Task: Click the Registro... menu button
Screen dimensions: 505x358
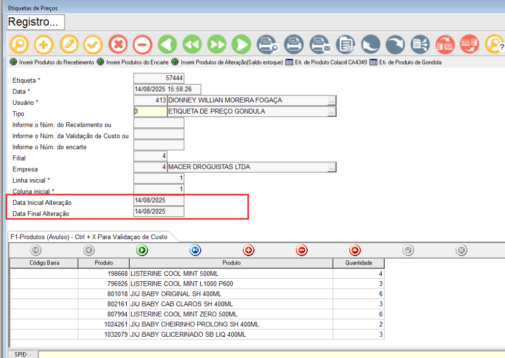Action: (36, 22)
